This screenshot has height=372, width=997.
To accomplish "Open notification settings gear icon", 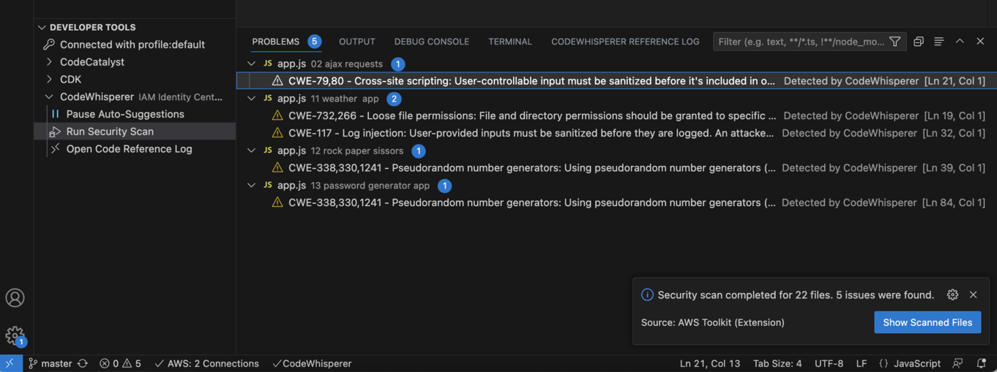I will (x=952, y=295).
